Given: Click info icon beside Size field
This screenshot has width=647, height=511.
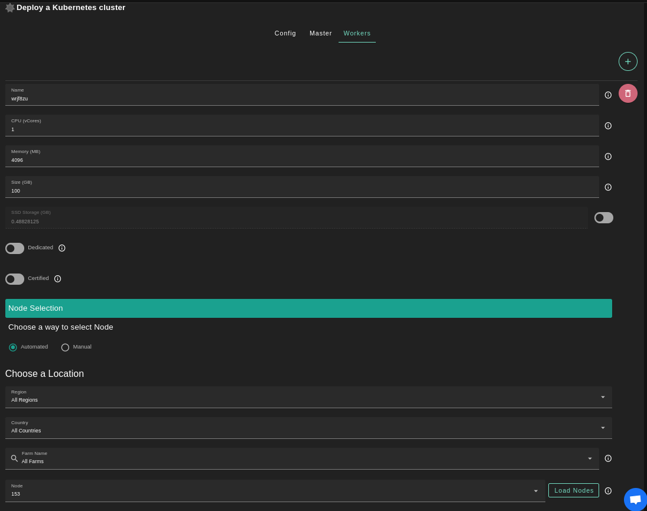Looking at the screenshot, I should [x=608, y=187].
